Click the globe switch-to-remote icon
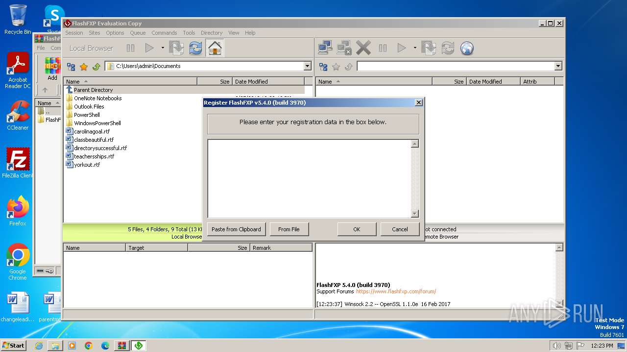Screen dimensions: 627x352 pos(467,48)
